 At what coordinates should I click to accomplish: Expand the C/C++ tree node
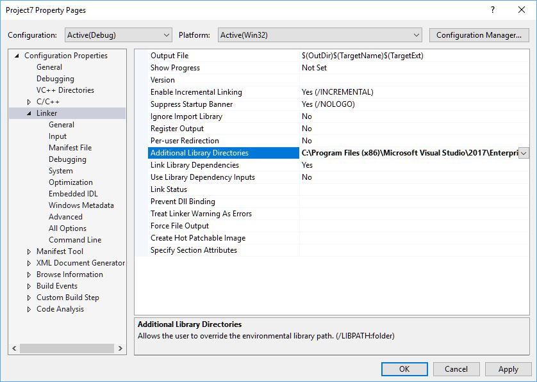coord(28,101)
